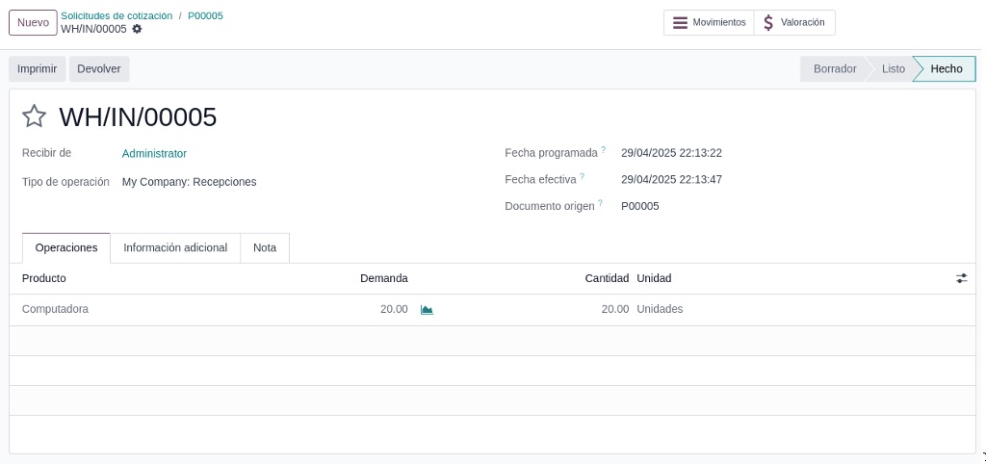Click the Nuevo button
Image resolution: width=986 pixels, height=464 pixels.
point(33,23)
